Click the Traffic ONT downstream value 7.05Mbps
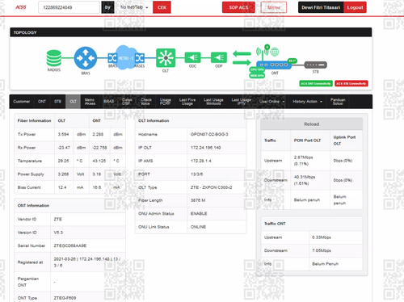This screenshot has width=404, height=302. [x=322, y=250]
